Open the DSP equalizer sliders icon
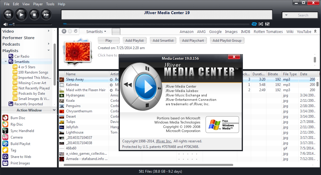Image resolution: width=321 pixels, height=175 pixels. tap(267, 24)
